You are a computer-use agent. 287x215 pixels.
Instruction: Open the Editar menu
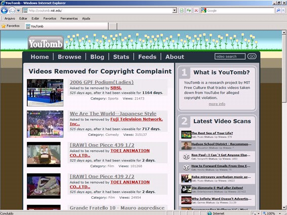click(23, 18)
